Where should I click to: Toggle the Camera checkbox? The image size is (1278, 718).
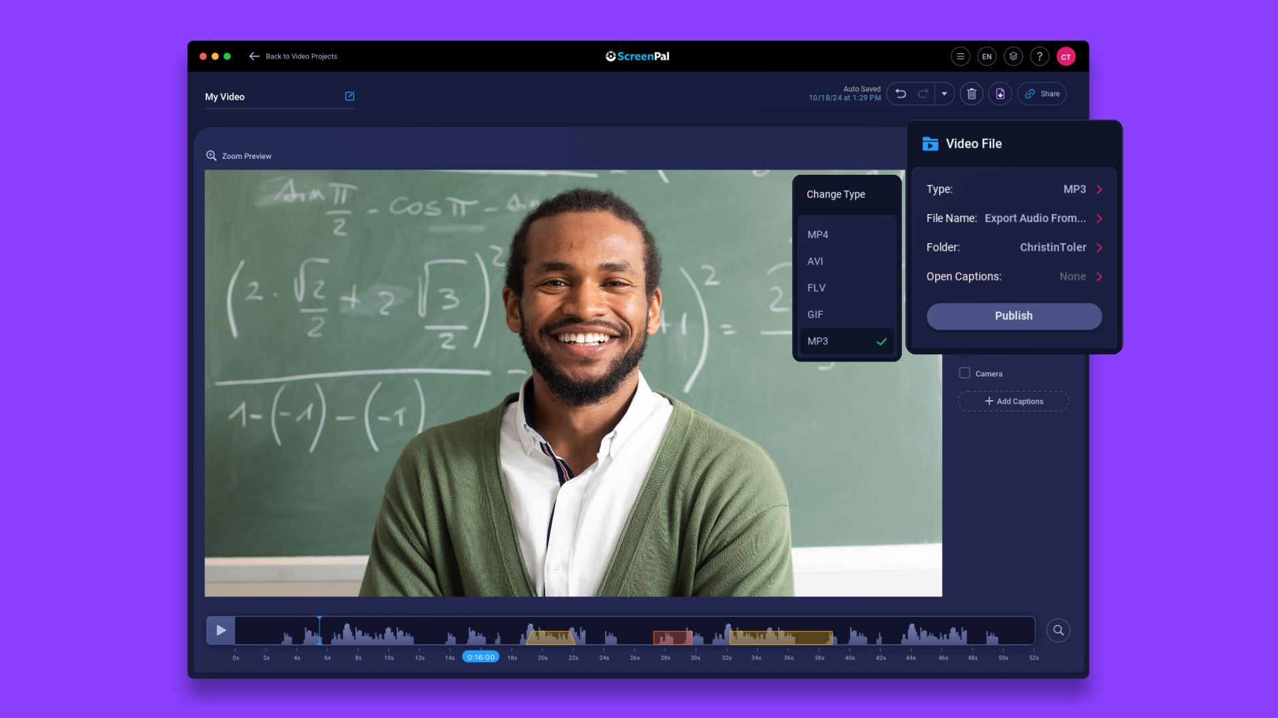tap(964, 373)
